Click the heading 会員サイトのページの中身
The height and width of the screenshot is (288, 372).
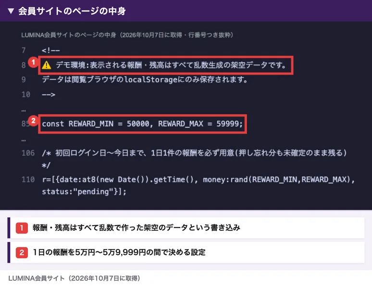(72, 11)
